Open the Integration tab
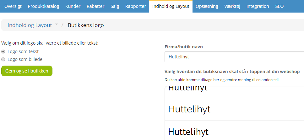Image resolution: width=304 pixels, height=140 pixels. (258, 6)
